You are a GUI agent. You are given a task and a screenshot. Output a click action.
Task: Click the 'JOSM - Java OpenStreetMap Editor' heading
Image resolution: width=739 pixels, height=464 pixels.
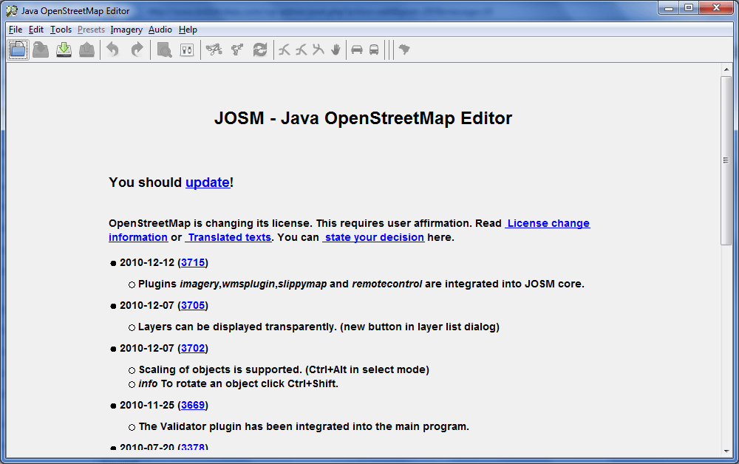coord(363,118)
